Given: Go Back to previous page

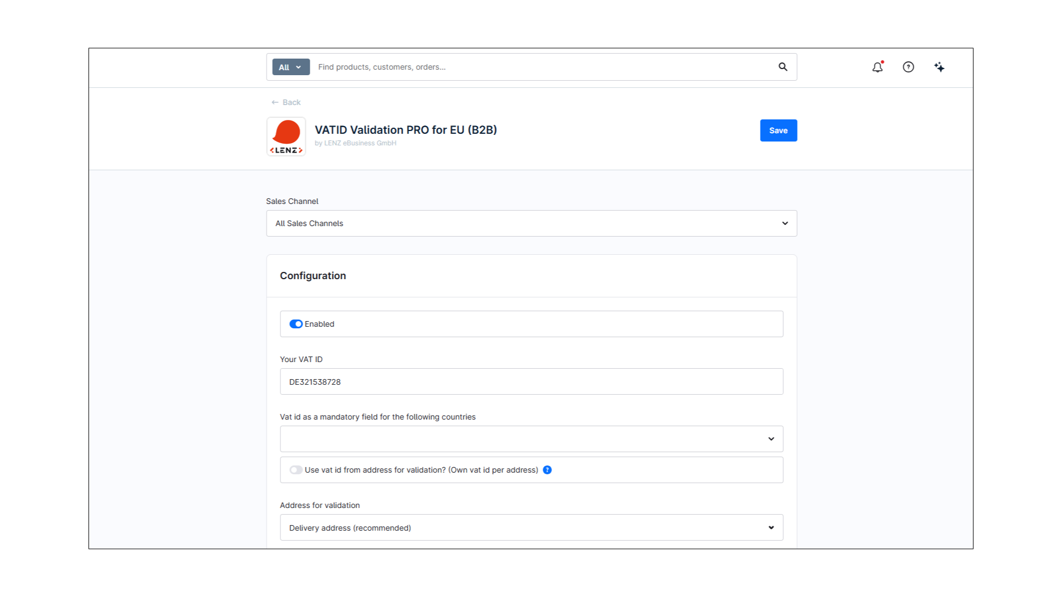Looking at the screenshot, I should 291,102.
